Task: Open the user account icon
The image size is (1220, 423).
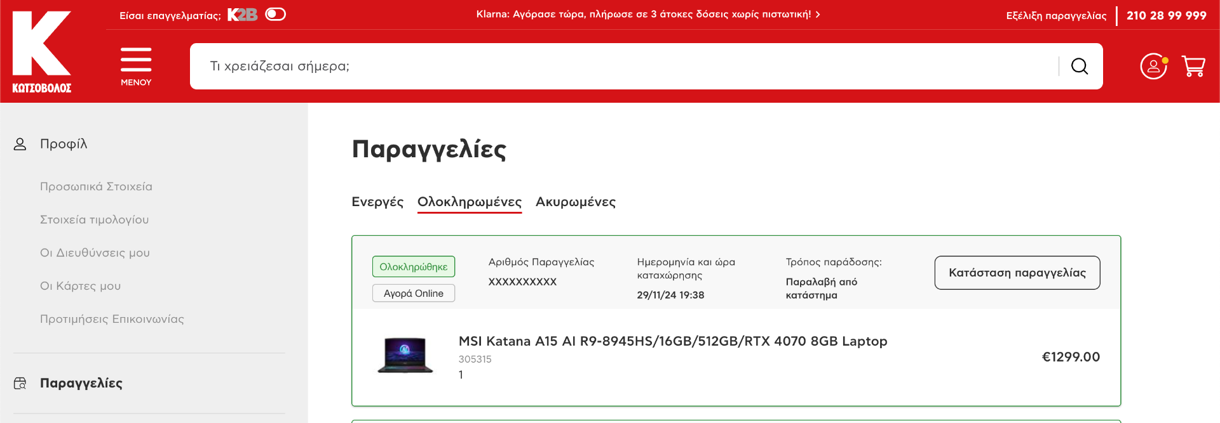Action: pyautogui.click(x=1153, y=66)
